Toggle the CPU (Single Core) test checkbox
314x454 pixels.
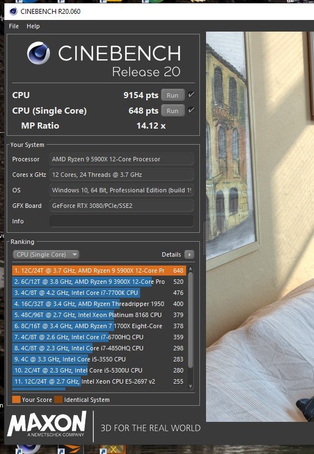point(191,110)
